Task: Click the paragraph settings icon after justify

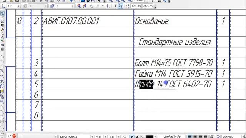Action: pos(212,136)
